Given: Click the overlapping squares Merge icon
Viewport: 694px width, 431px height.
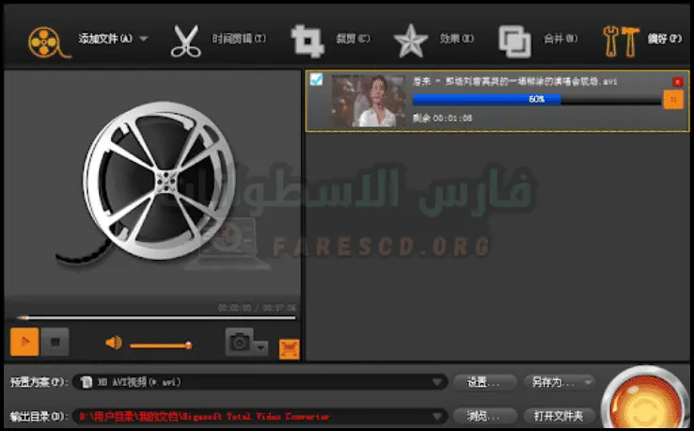Looking at the screenshot, I should pyautogui.click(x=514, y=41).
